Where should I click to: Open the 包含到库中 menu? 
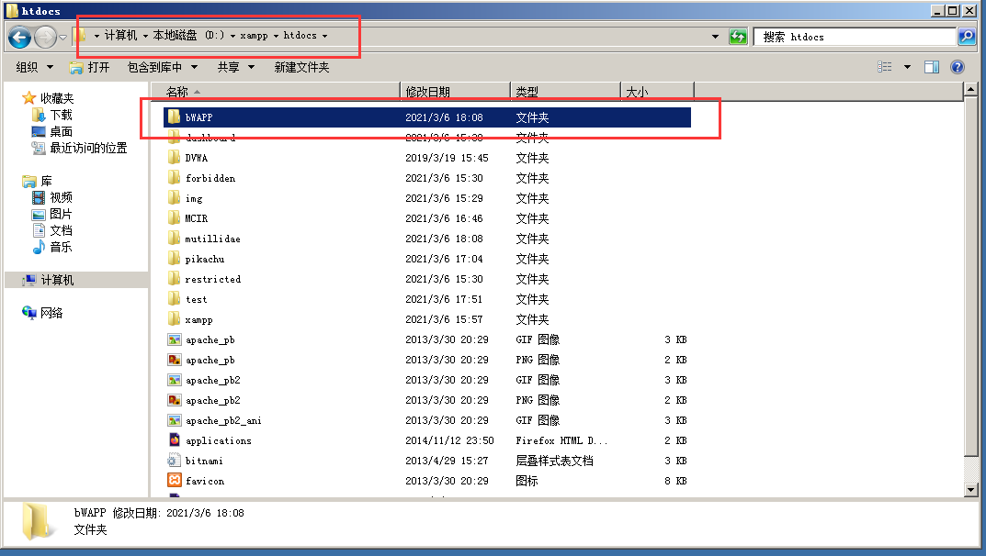pyautogui.click(x=163, y=67)
